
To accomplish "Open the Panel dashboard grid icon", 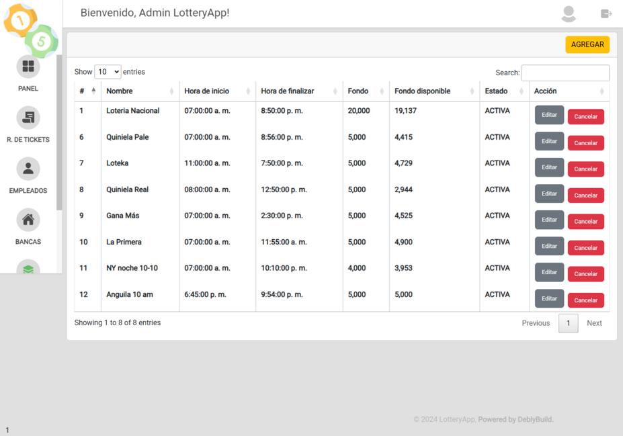I will [x=28, y=67].
